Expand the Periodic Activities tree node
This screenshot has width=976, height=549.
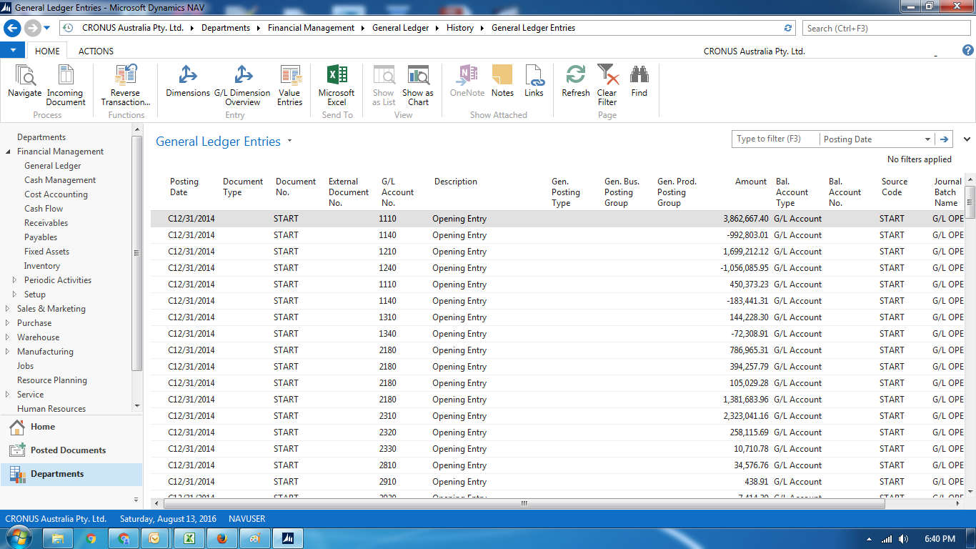tap(16, 280)
